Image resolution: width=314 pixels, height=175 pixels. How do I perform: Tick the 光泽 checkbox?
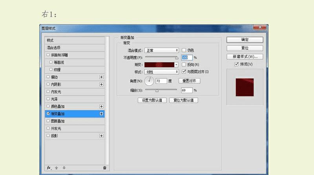(48, 99)
